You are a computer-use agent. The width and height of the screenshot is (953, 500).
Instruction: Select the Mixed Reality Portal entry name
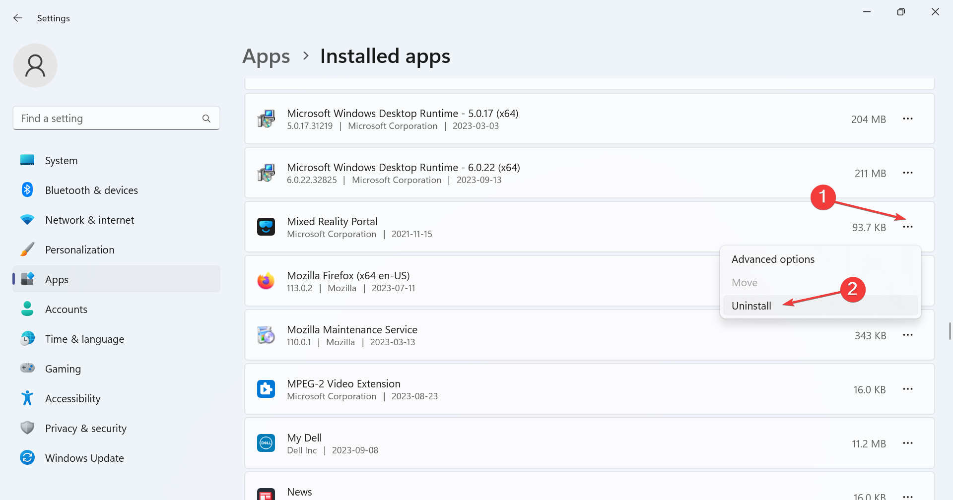pyautogui.click(x=332, y=221)
